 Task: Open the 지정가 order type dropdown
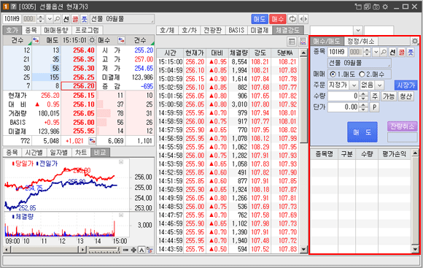click(x=354, y=85)
